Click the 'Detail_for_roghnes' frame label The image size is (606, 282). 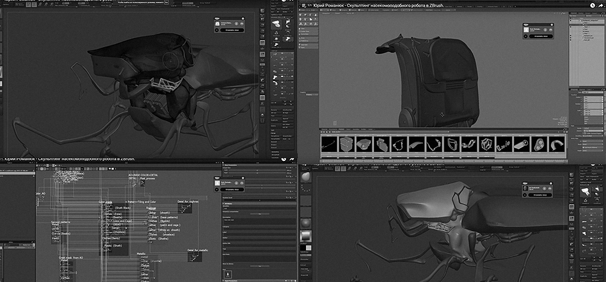[188, 202]
